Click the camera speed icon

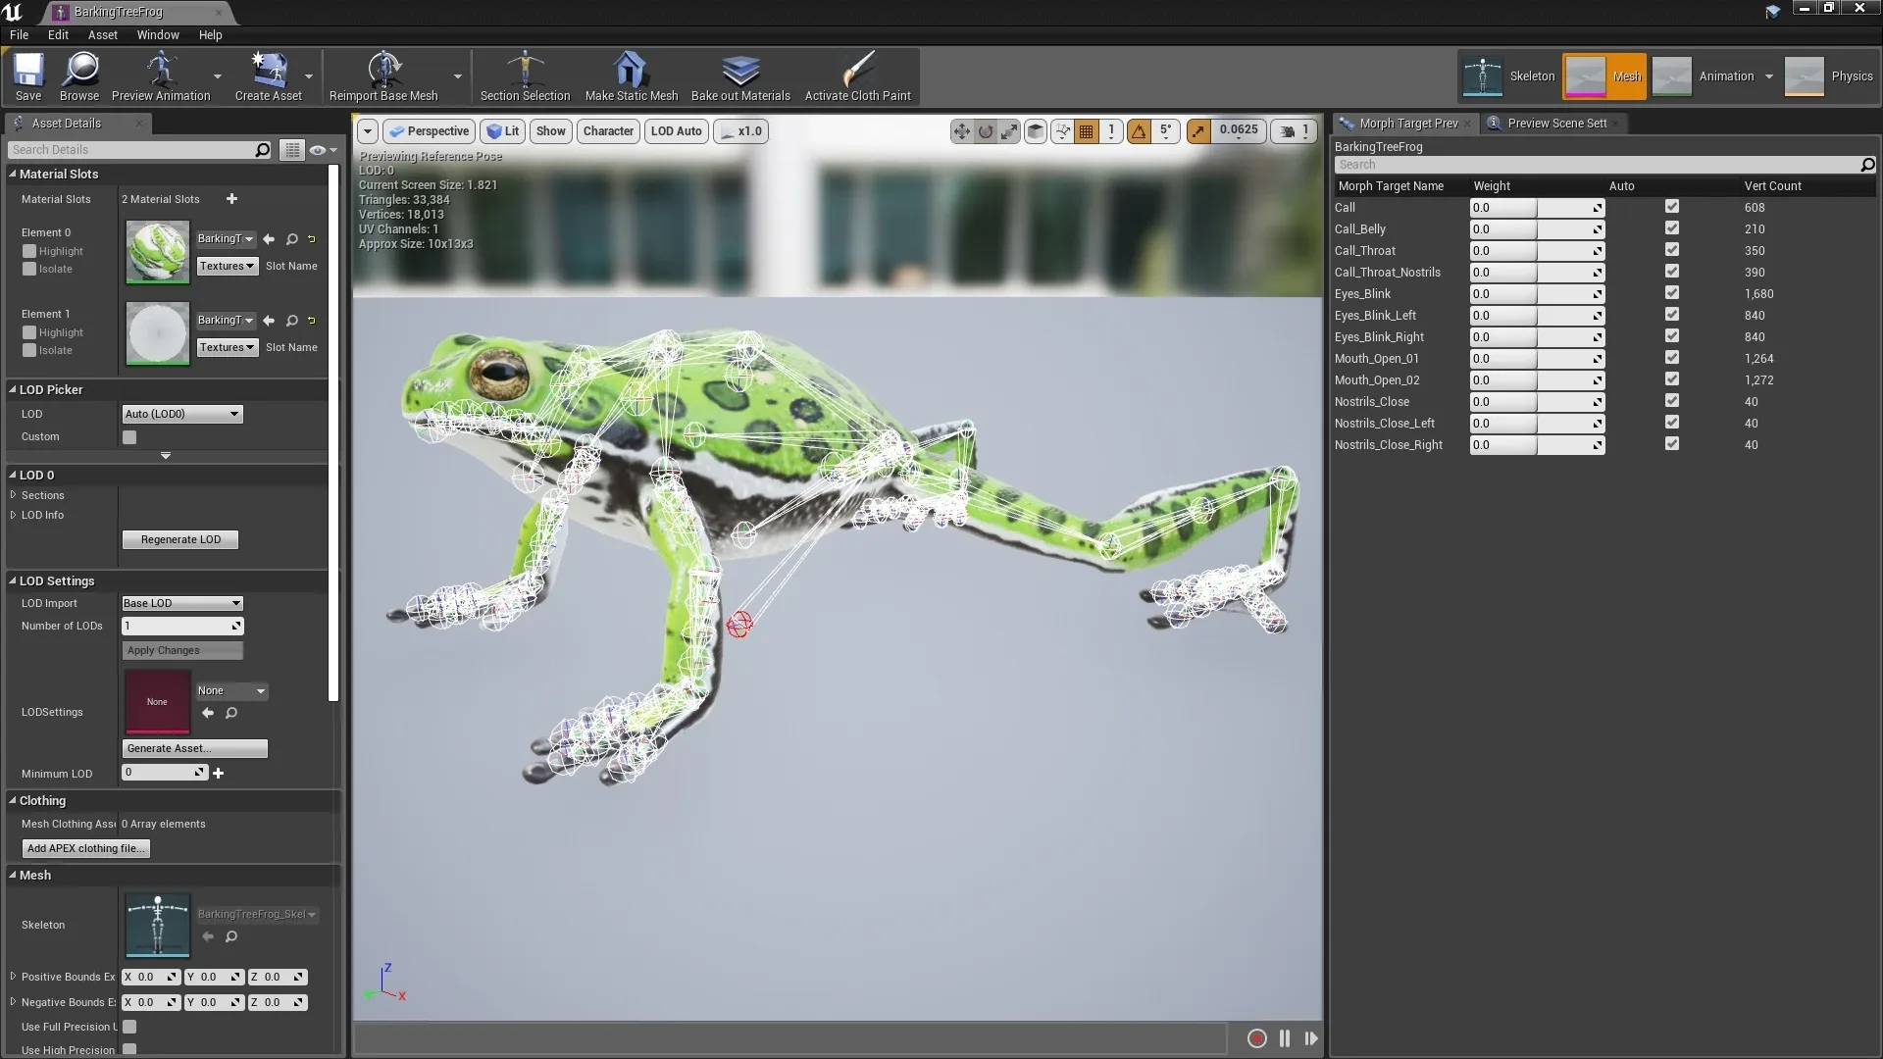(1288, 131)
